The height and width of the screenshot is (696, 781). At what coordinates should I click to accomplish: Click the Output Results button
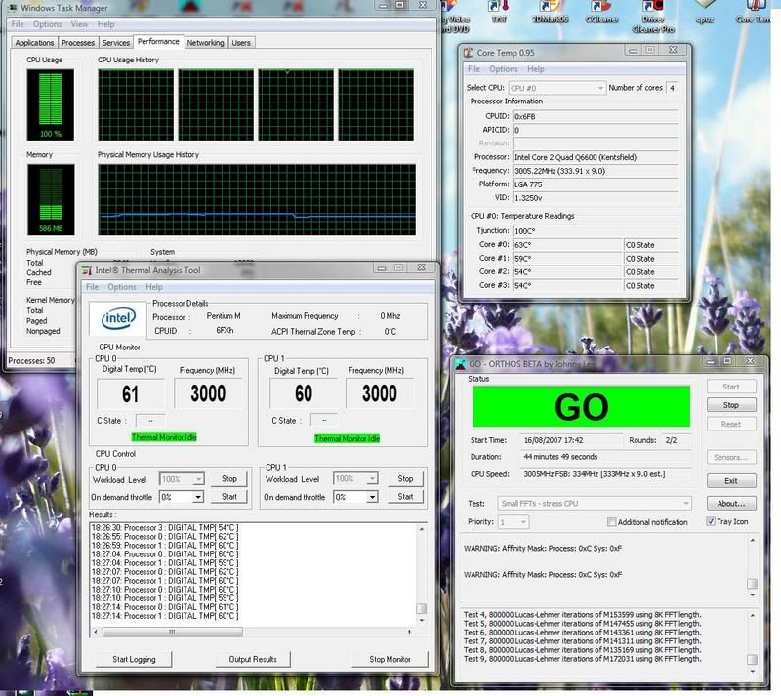pyautogui.click(x=253, y=659)
